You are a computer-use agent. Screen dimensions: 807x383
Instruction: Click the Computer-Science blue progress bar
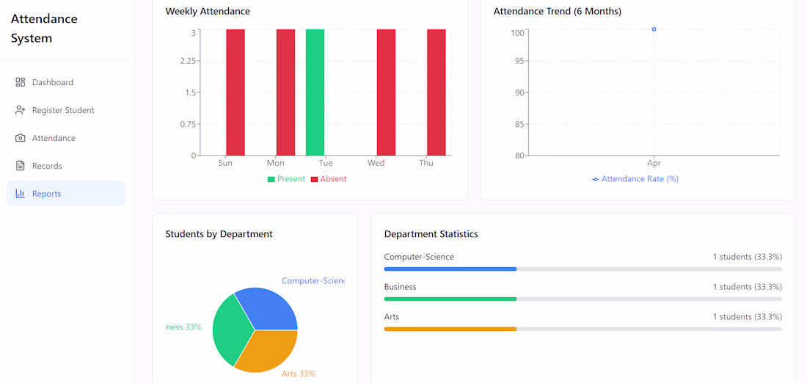(x=450, y=269)
